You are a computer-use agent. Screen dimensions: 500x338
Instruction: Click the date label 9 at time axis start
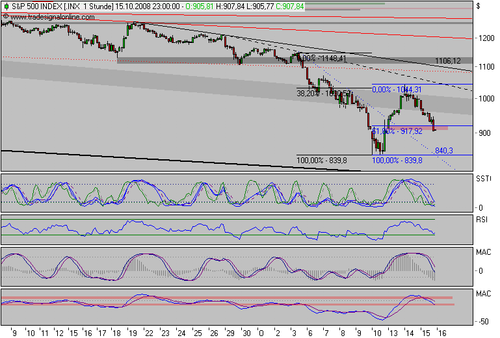[x=14, y=333]
